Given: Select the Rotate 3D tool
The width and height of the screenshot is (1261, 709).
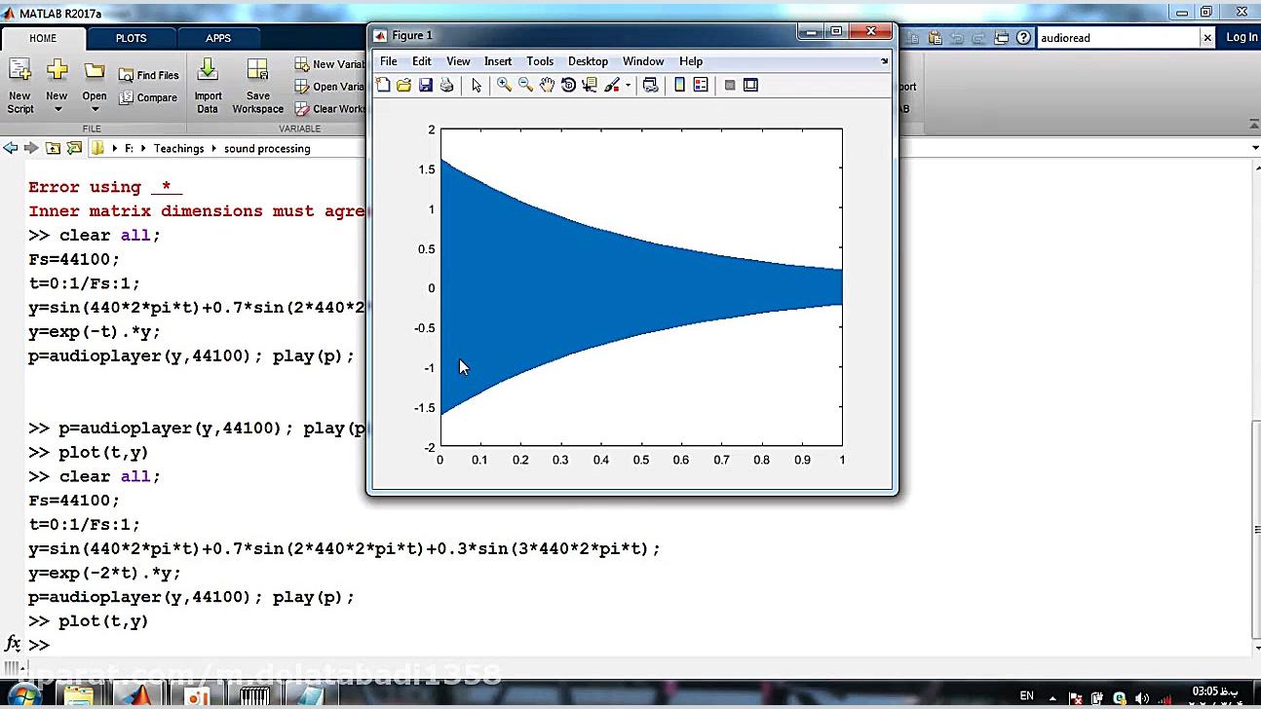Looking at the screenshot, I should (x=568, y=86).
